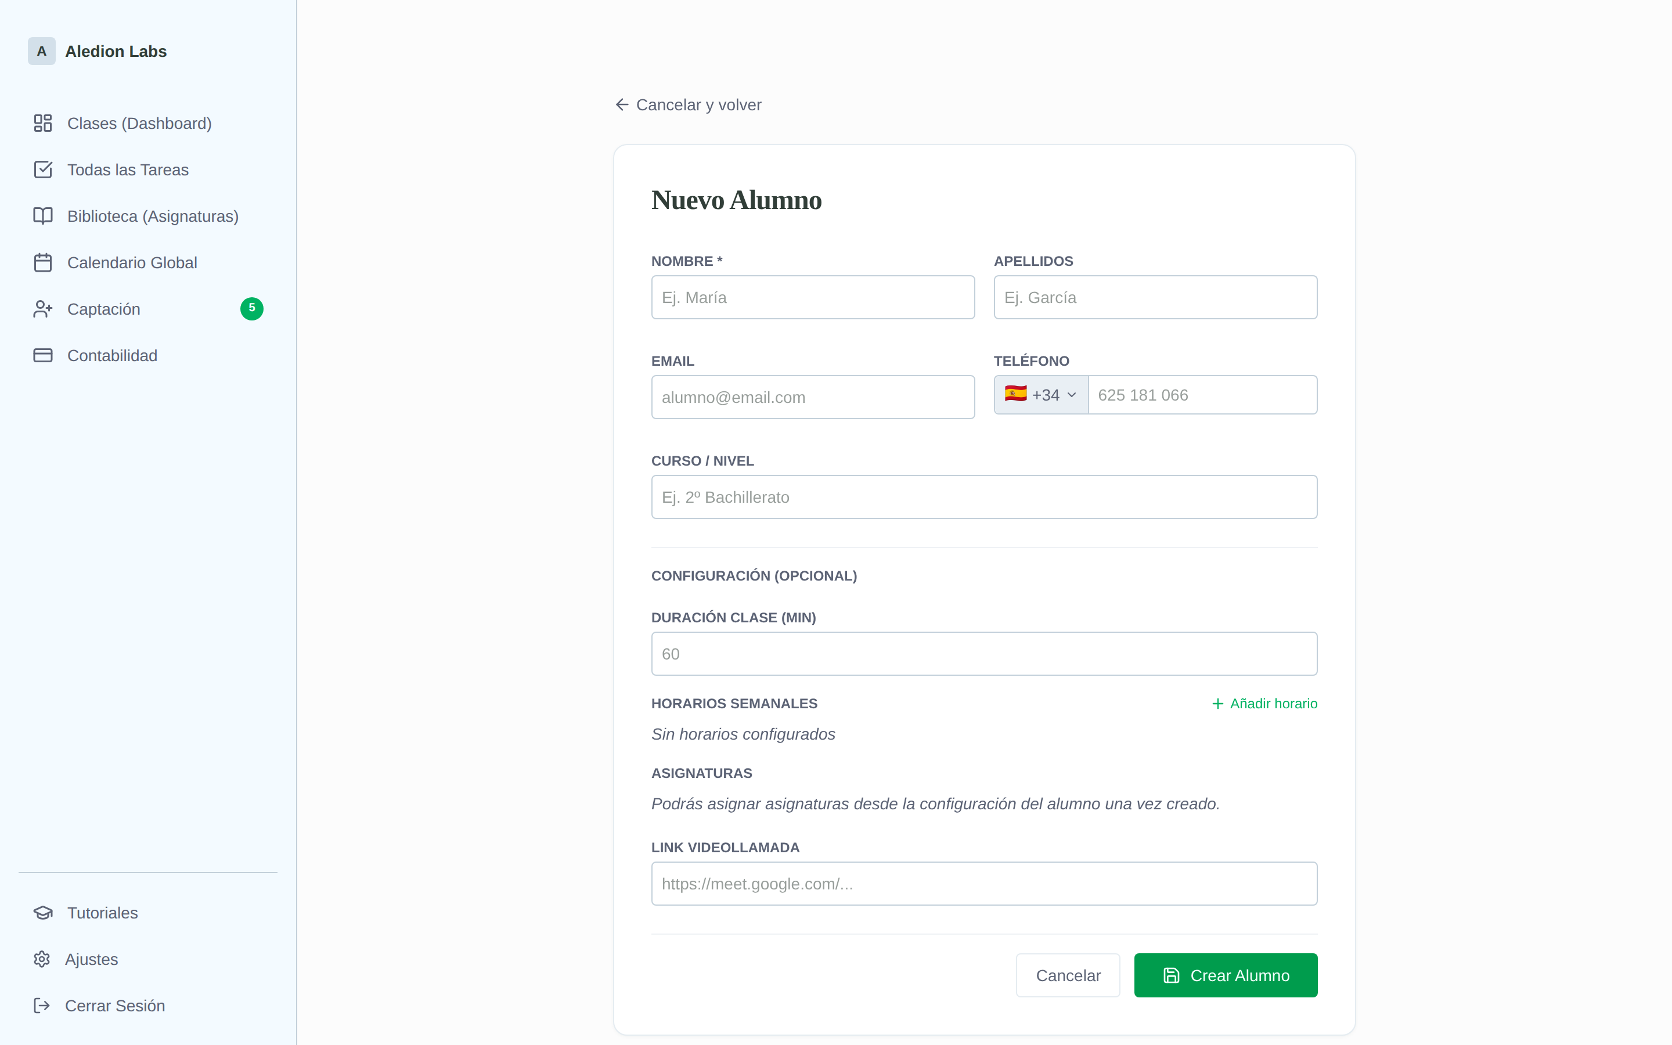Click the Cerrar Sesión logout icon
The width and height of the screenshot is (1672, 1045).
pyautogui.click(x=42, y=1006)
